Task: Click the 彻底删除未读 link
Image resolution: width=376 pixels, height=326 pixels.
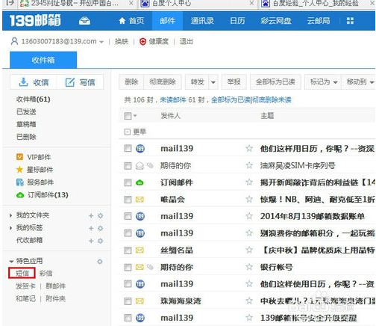Action: [x=272, y=100]
